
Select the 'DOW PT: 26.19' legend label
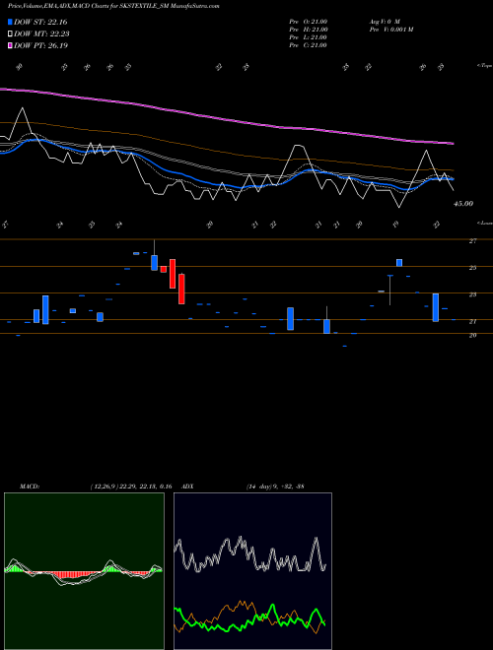click(40, 45)
